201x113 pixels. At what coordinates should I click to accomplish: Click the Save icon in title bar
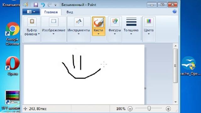(x=36, y=5)
